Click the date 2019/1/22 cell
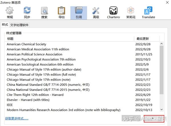The height and width of the screenshot is (126, 171). pos(143,100)
